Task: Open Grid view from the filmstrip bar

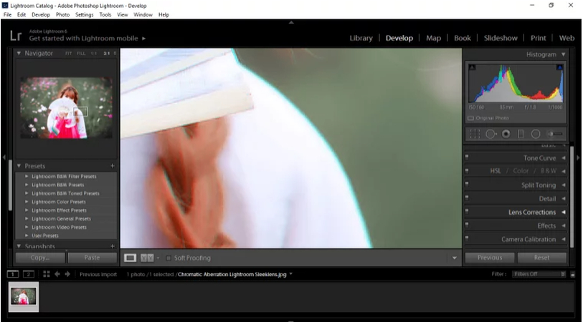Action: click(x=47, y=274)
